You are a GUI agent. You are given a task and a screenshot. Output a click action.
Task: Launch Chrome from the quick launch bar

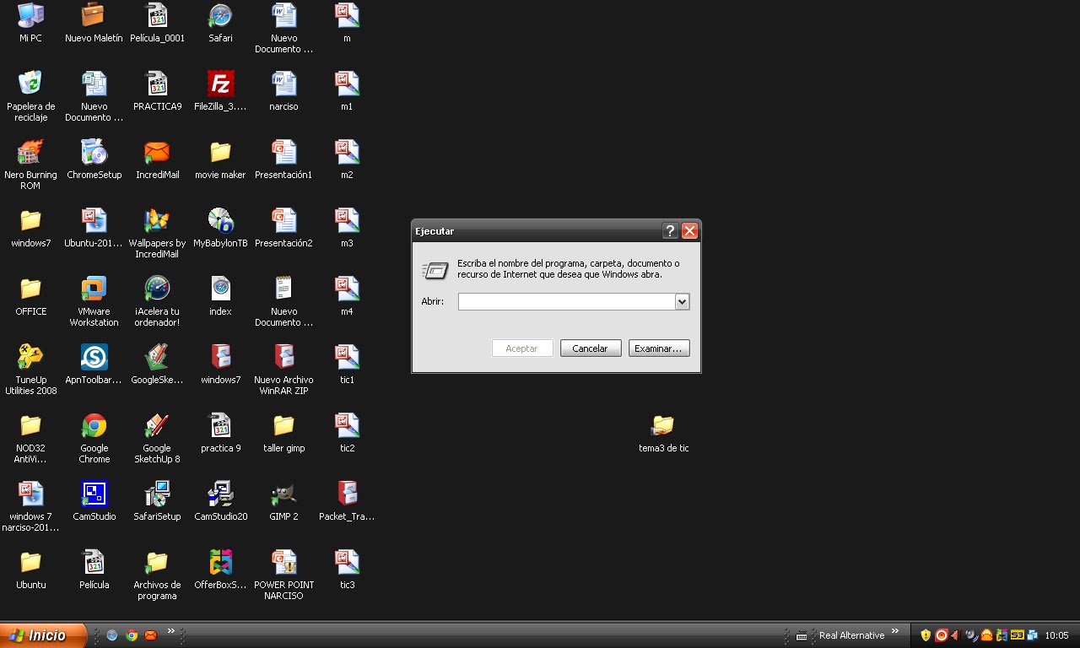[x=132, y=635]
